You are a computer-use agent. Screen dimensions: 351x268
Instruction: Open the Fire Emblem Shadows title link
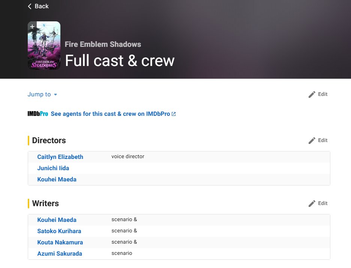coord(103,44)
